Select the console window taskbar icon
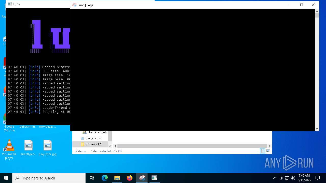This screenshot has height=183, width=326. pyautogui.click(x=154, y=178)
